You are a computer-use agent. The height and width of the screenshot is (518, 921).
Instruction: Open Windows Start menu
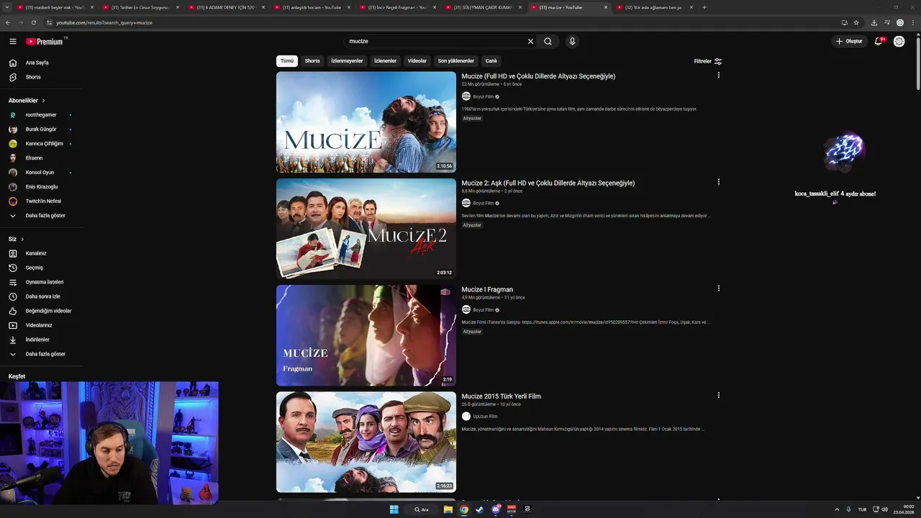[394, 509]
